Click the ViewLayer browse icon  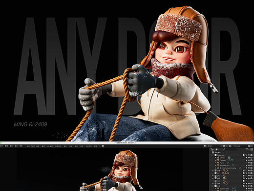click(x=230, y=146)
